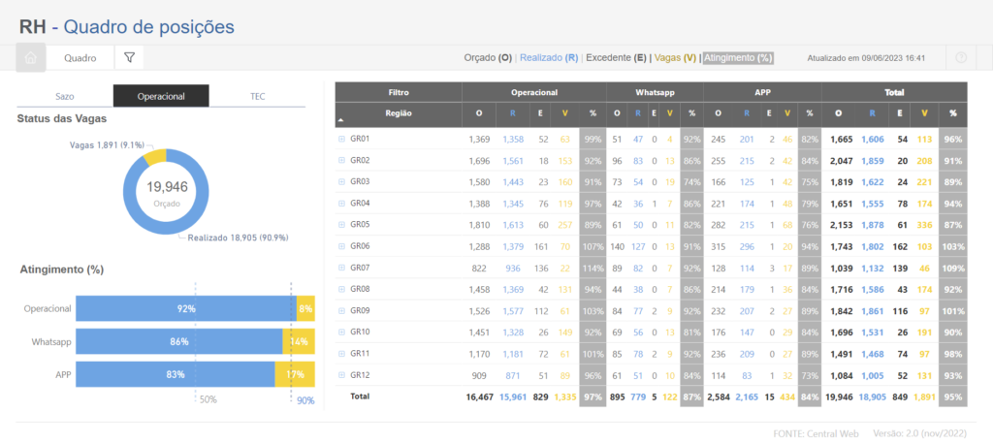Expand the GR06 row
The height and width of the screenshot is (444, 993).
point(342,246)
